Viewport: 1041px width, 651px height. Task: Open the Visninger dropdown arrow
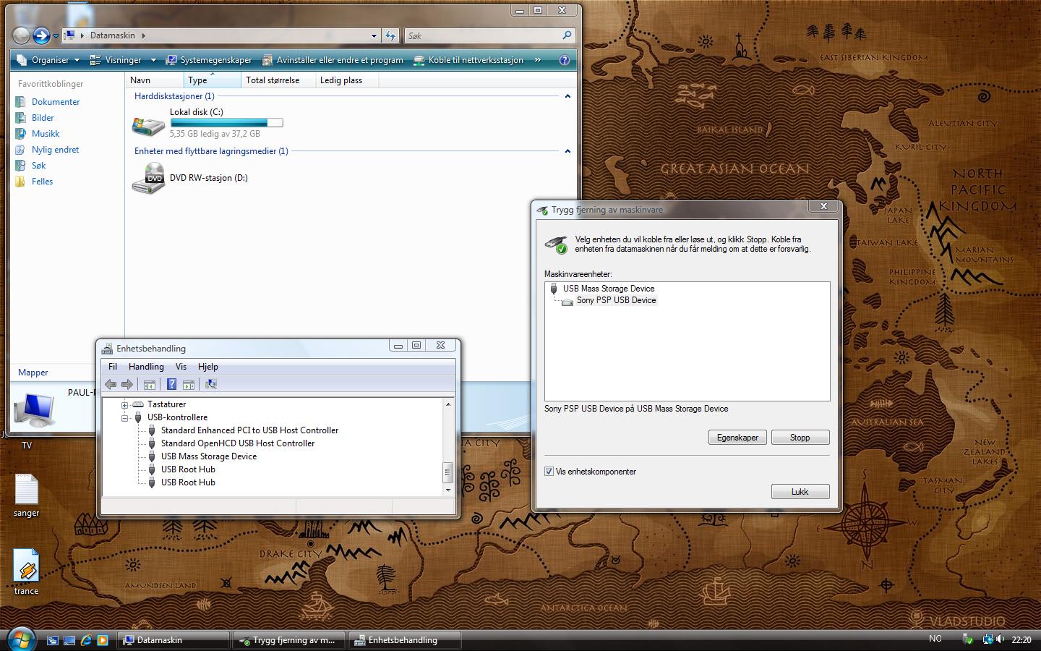pyautogui.click(x=153, y=60)
